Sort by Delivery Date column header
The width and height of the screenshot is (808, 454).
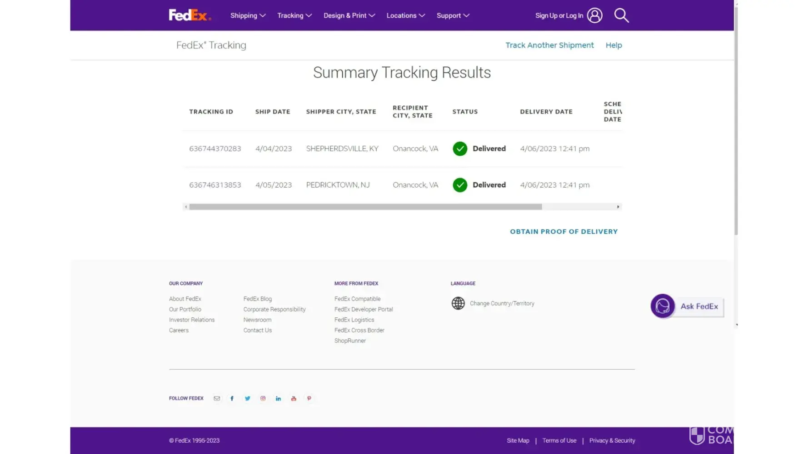click(546, 112)
